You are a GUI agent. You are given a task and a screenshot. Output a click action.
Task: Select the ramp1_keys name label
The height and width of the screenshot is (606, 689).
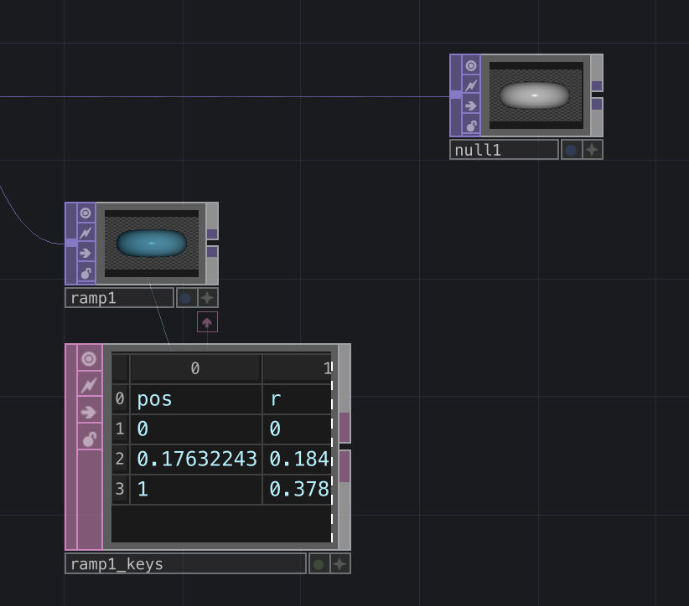[x=185, y=564]
